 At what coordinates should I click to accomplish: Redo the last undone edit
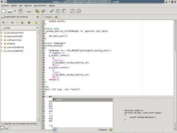(43, 11)
